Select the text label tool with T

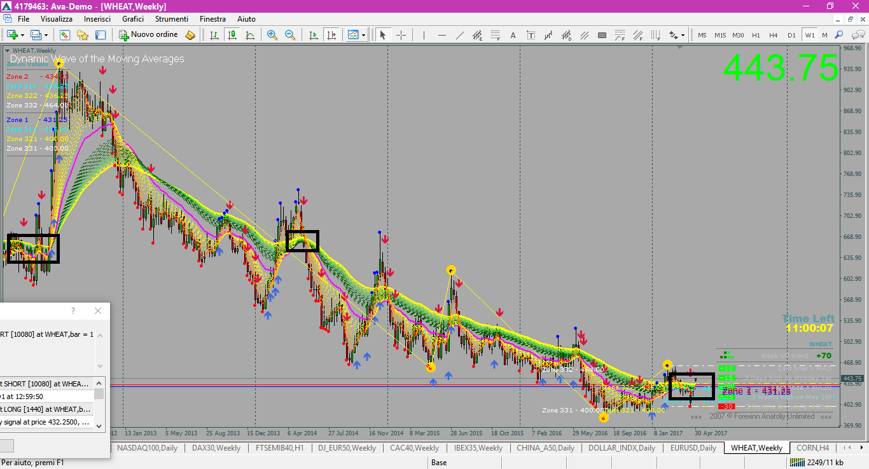tap(531, 35)
